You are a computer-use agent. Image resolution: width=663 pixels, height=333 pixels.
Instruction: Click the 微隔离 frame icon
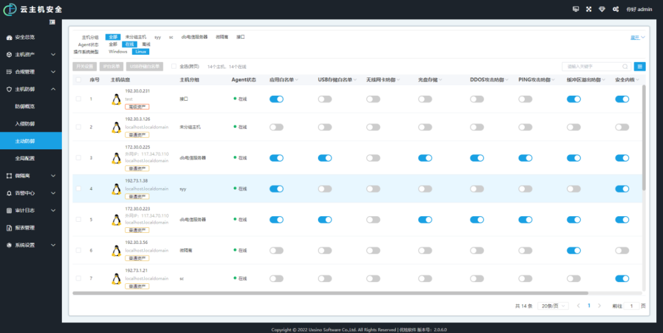coord(9,176)
